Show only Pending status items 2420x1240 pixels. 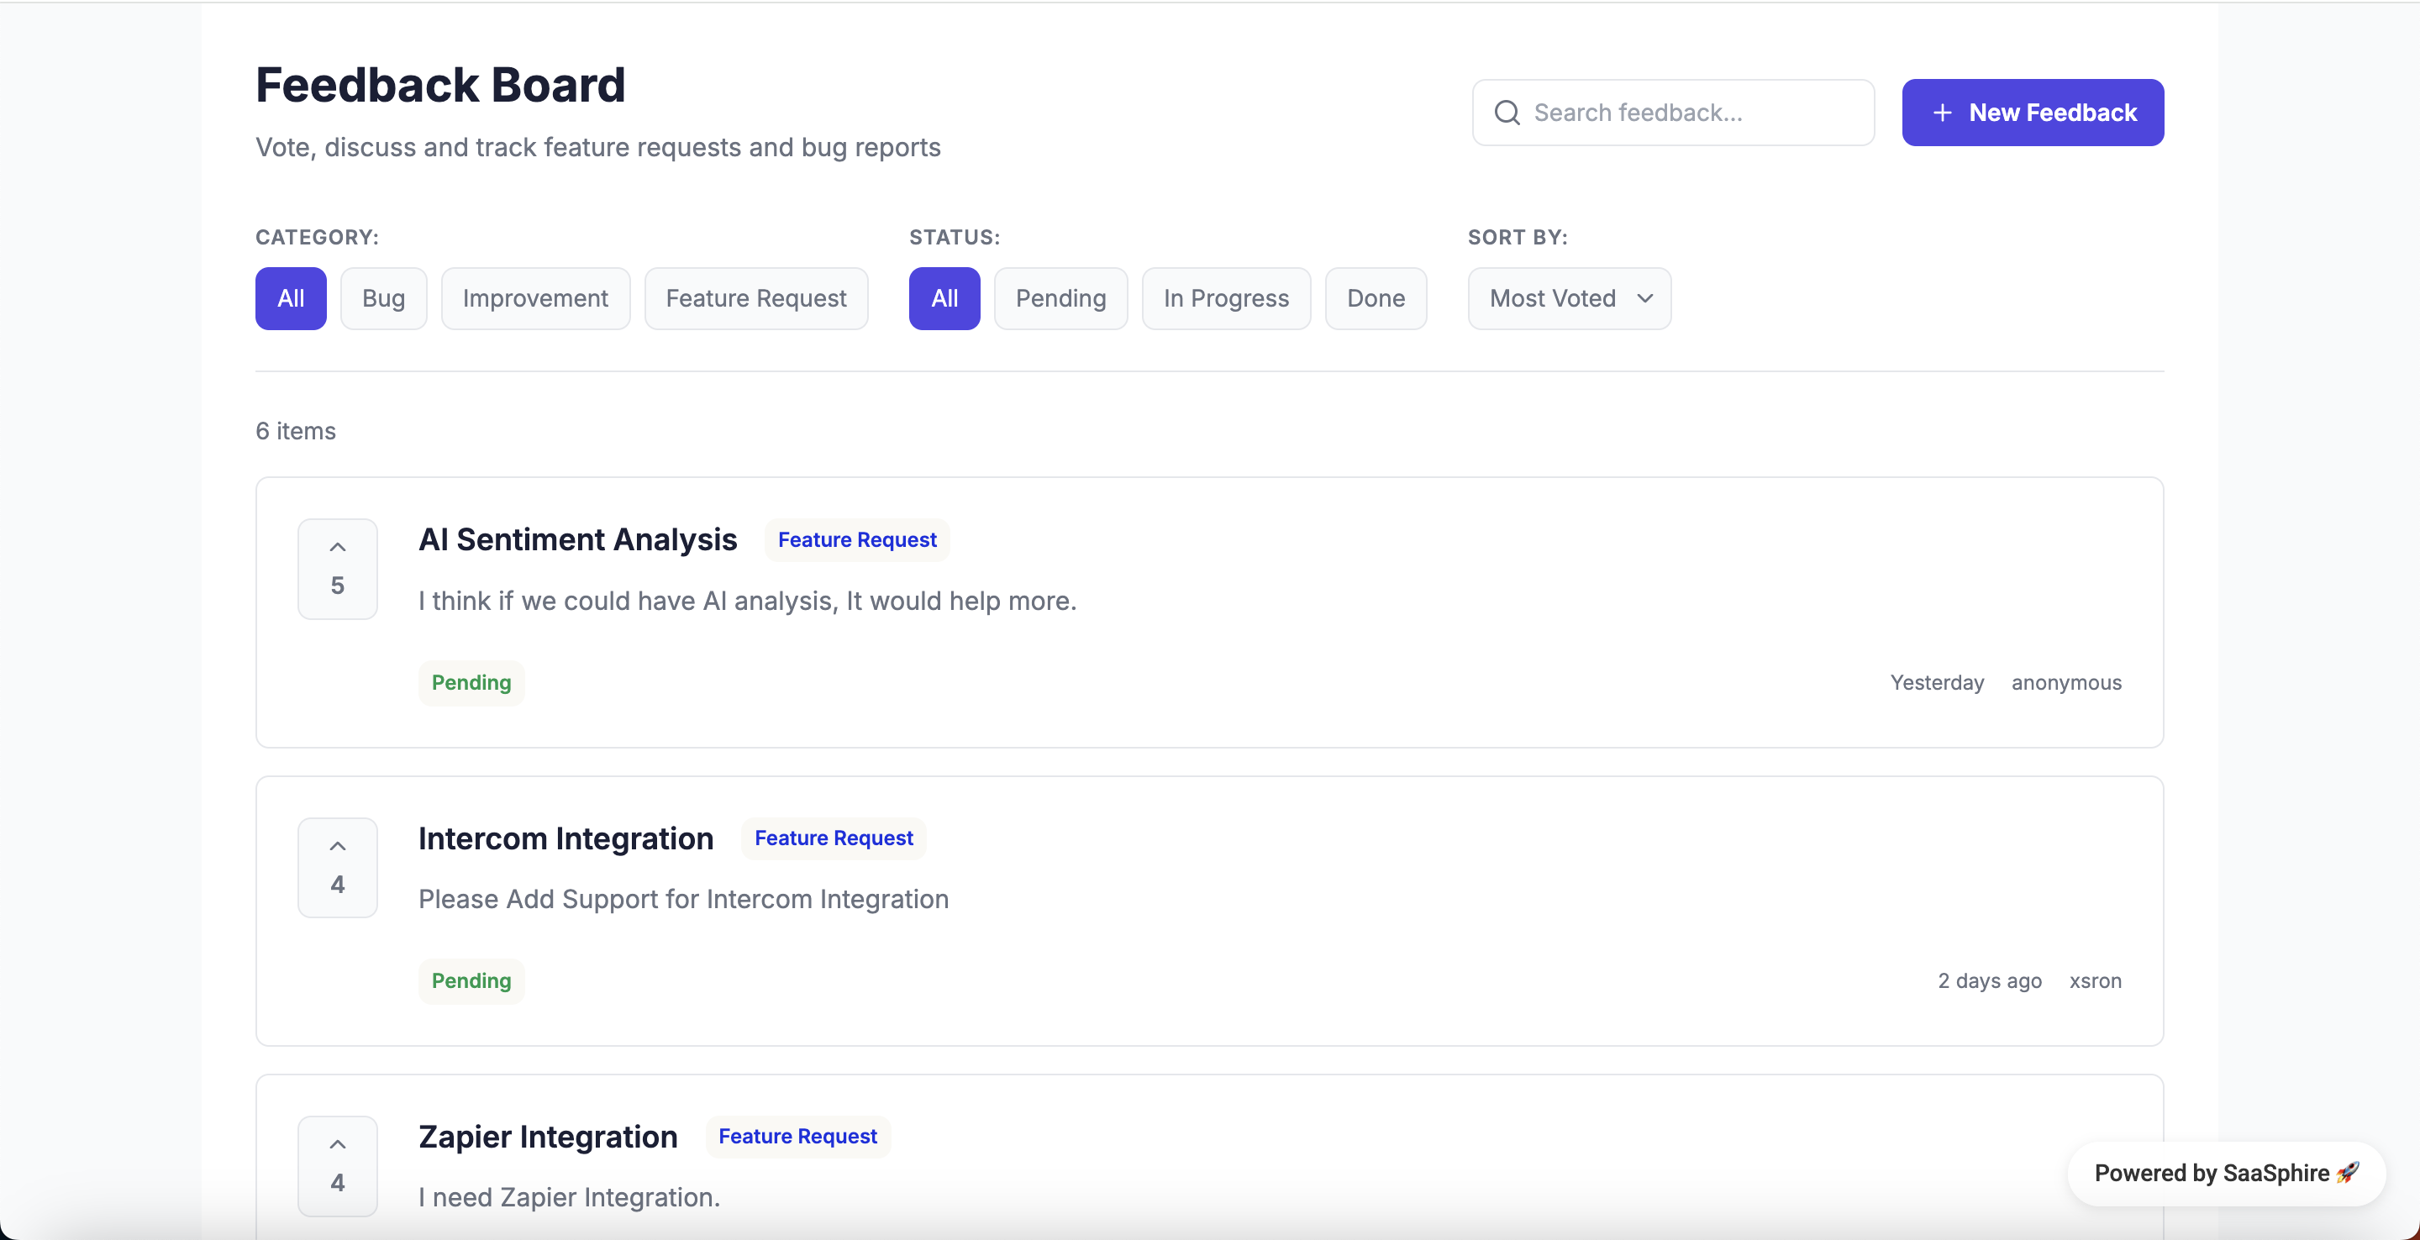(x=1060, y=299)
